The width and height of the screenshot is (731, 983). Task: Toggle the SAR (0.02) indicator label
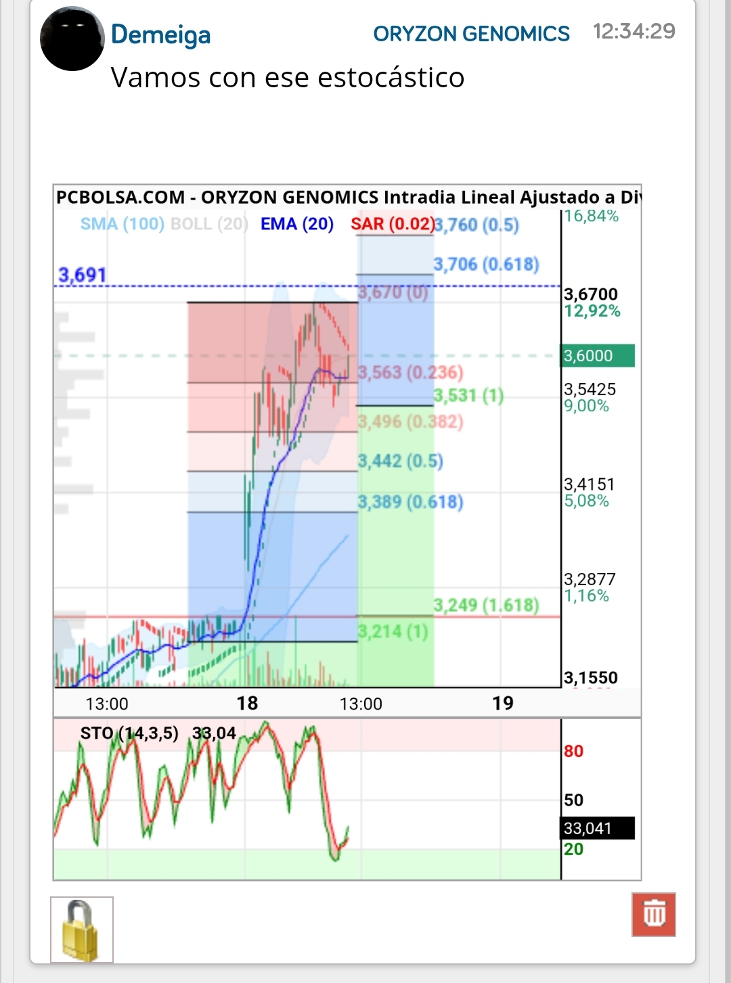pyautogui.click(x=393, y=224)
